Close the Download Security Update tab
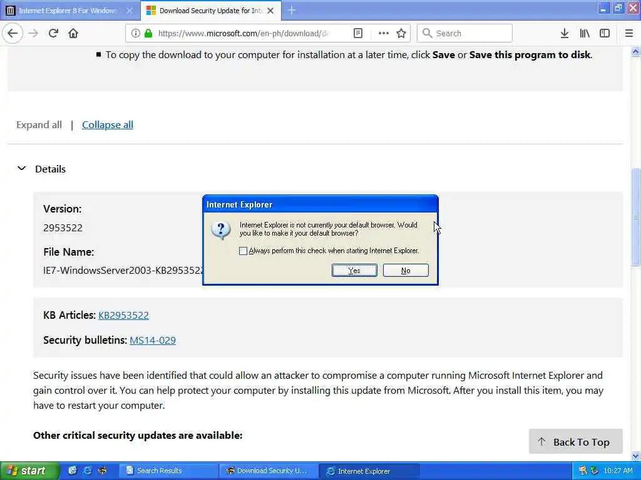The width and height of the screenshot is (641, 480). 270,11
